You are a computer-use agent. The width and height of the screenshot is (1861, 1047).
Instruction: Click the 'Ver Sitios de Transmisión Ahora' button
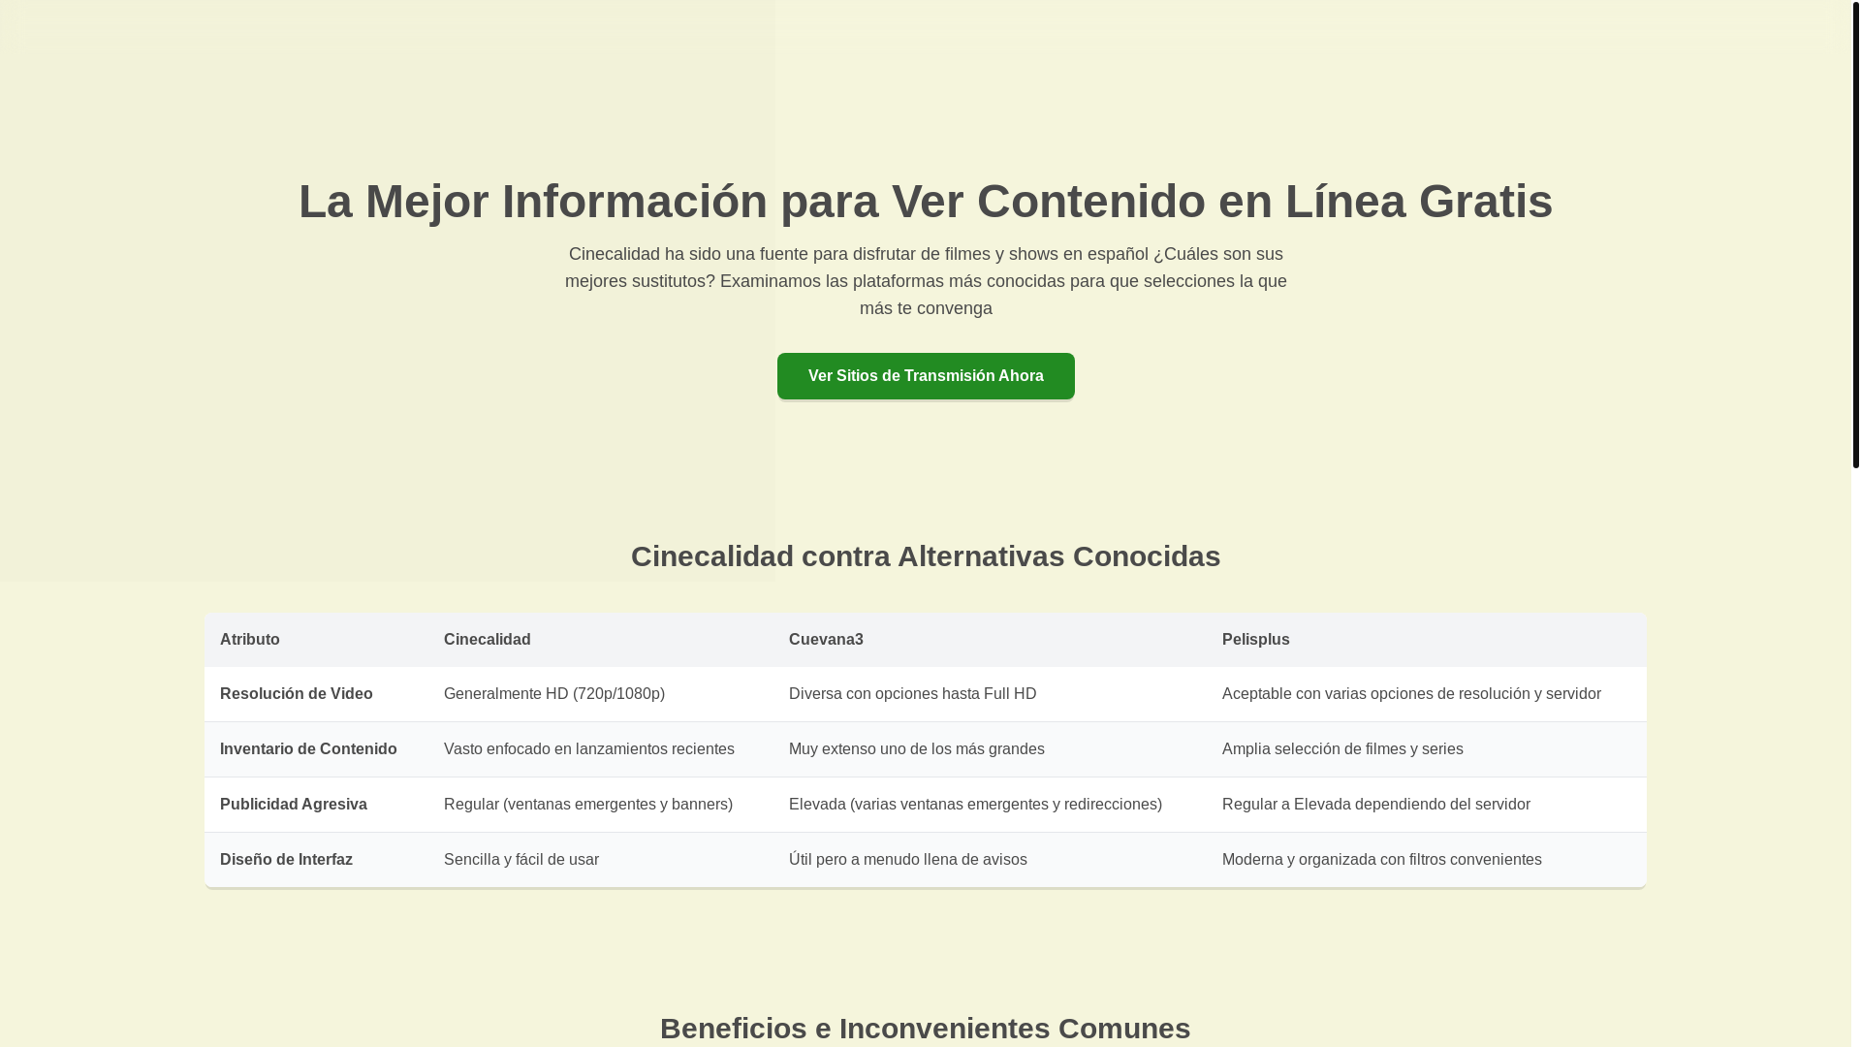click(926, 376)
